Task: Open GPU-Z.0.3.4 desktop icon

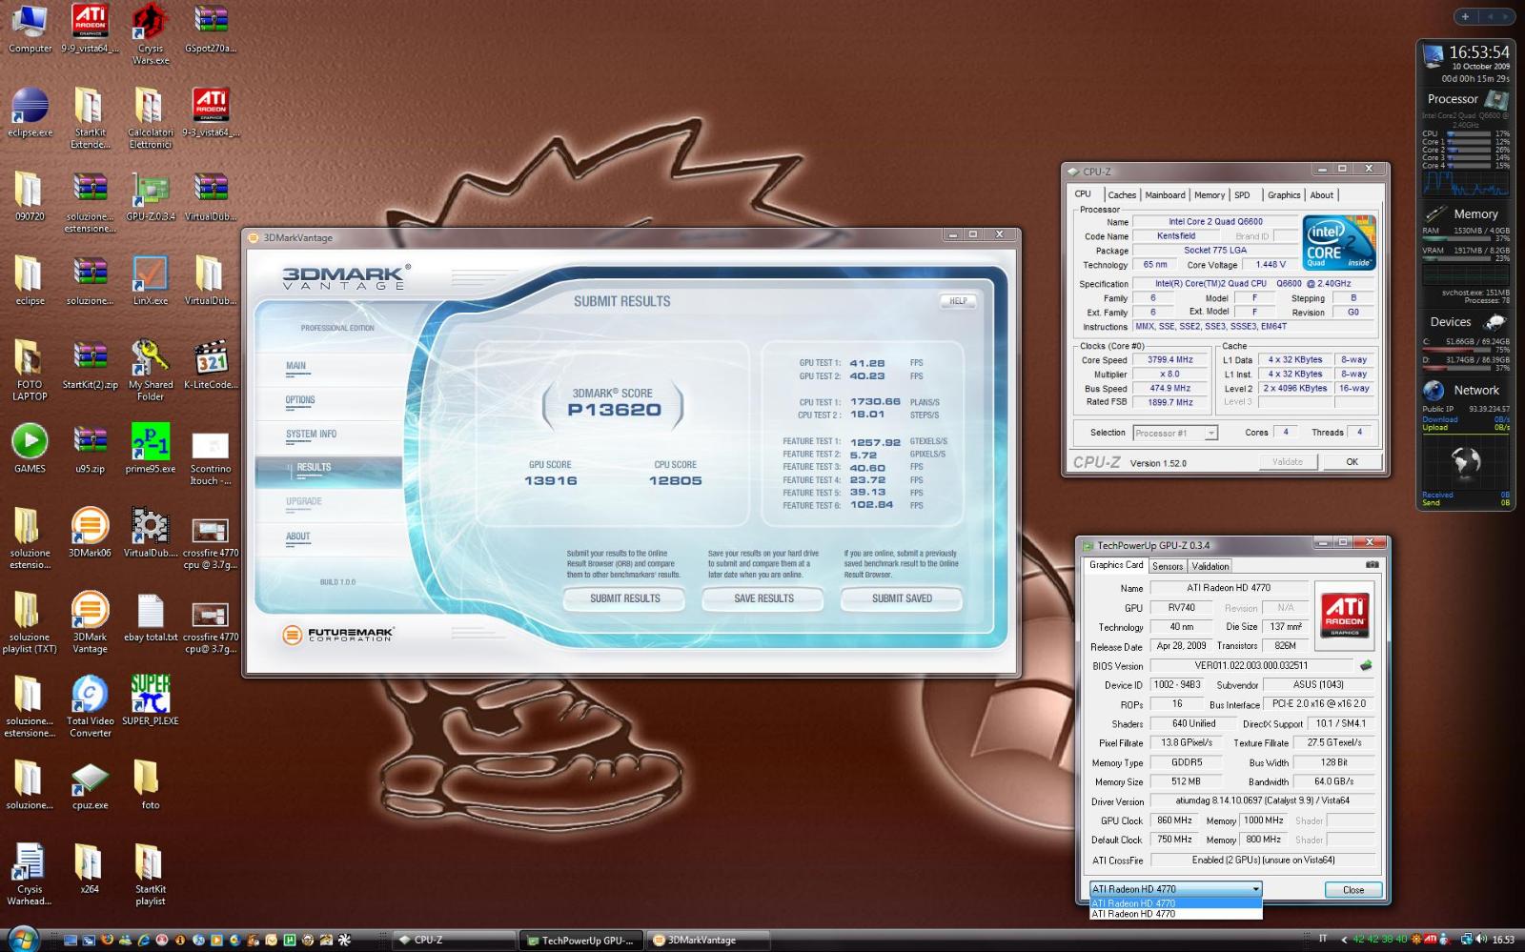Action: pos(150,196)
